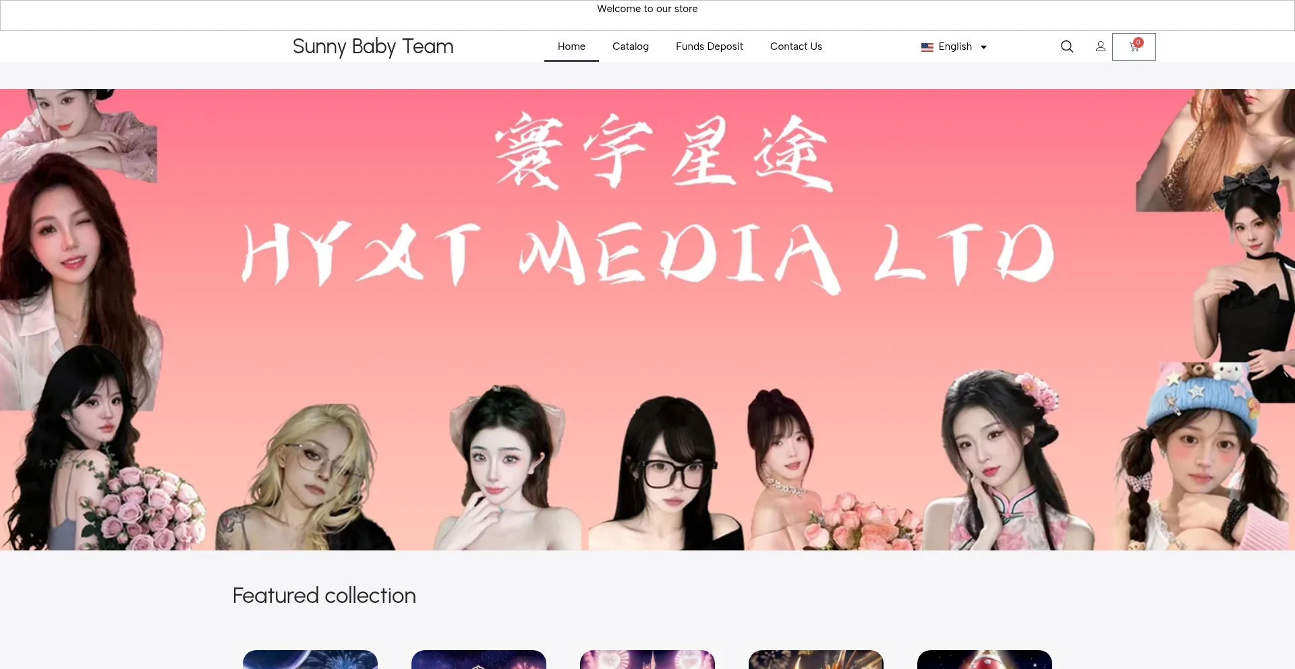Navigate to the Funds Deposit menu
The image size is (1295, 669).
[709, 46]
